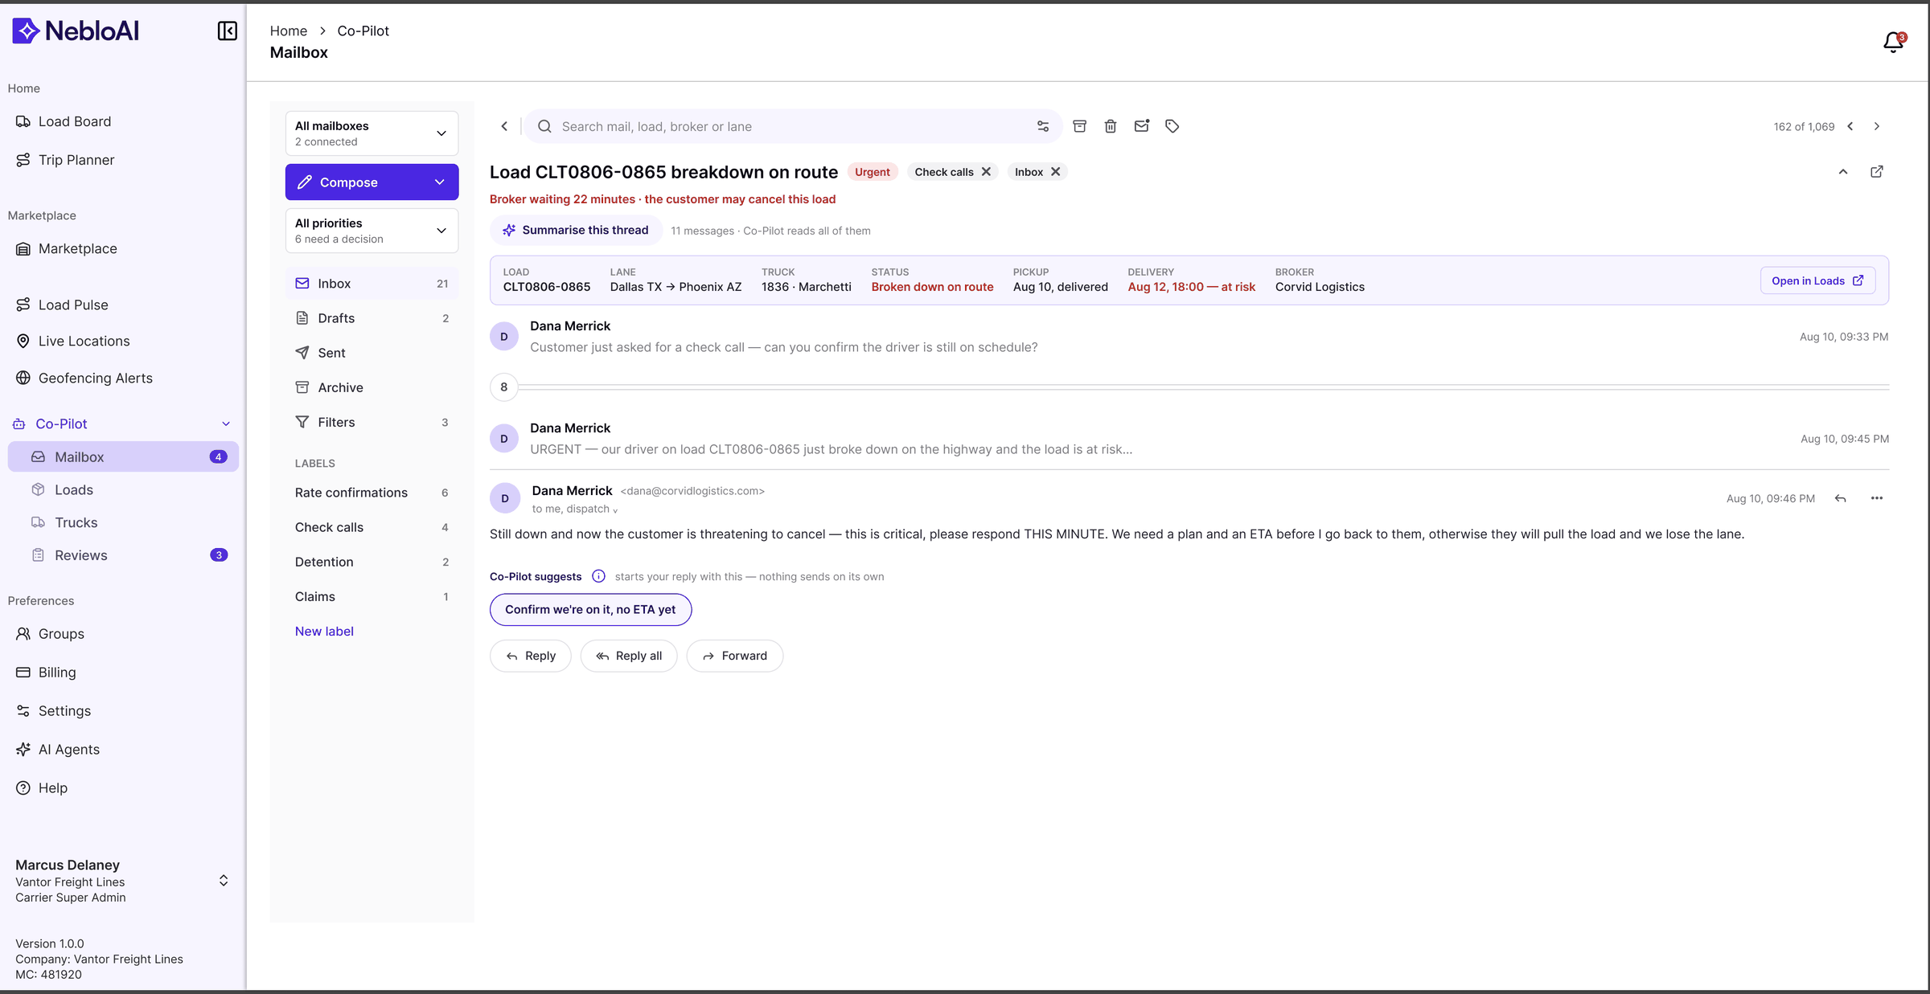Open the All priorities dropdown
Viewport: 1930px width, 994px height.
[x=372, y=231]
